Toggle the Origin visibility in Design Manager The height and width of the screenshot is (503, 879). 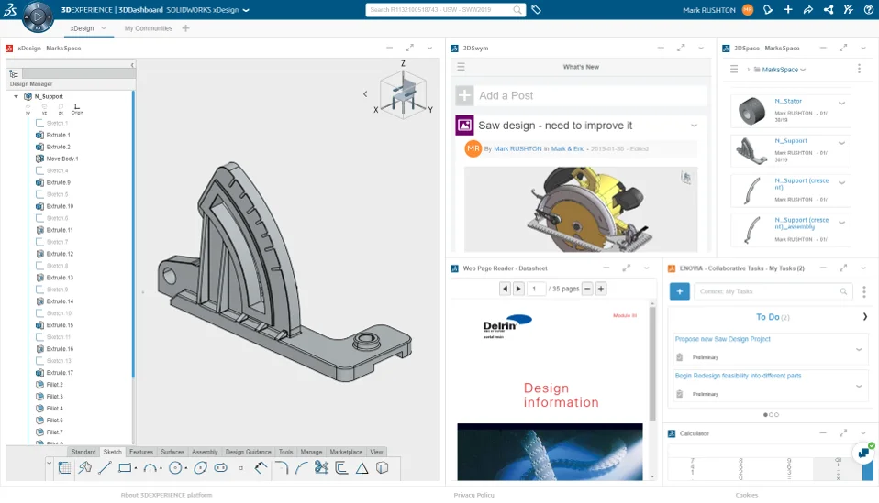77,108
